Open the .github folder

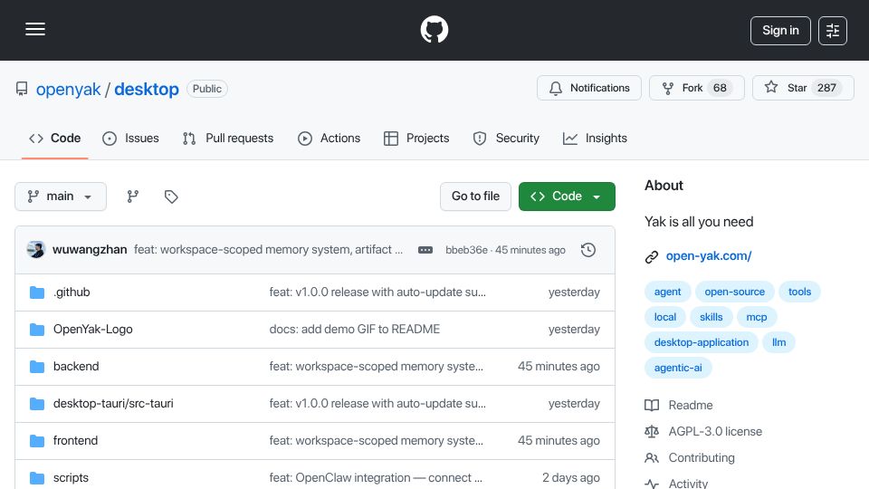tap(72, 292)
